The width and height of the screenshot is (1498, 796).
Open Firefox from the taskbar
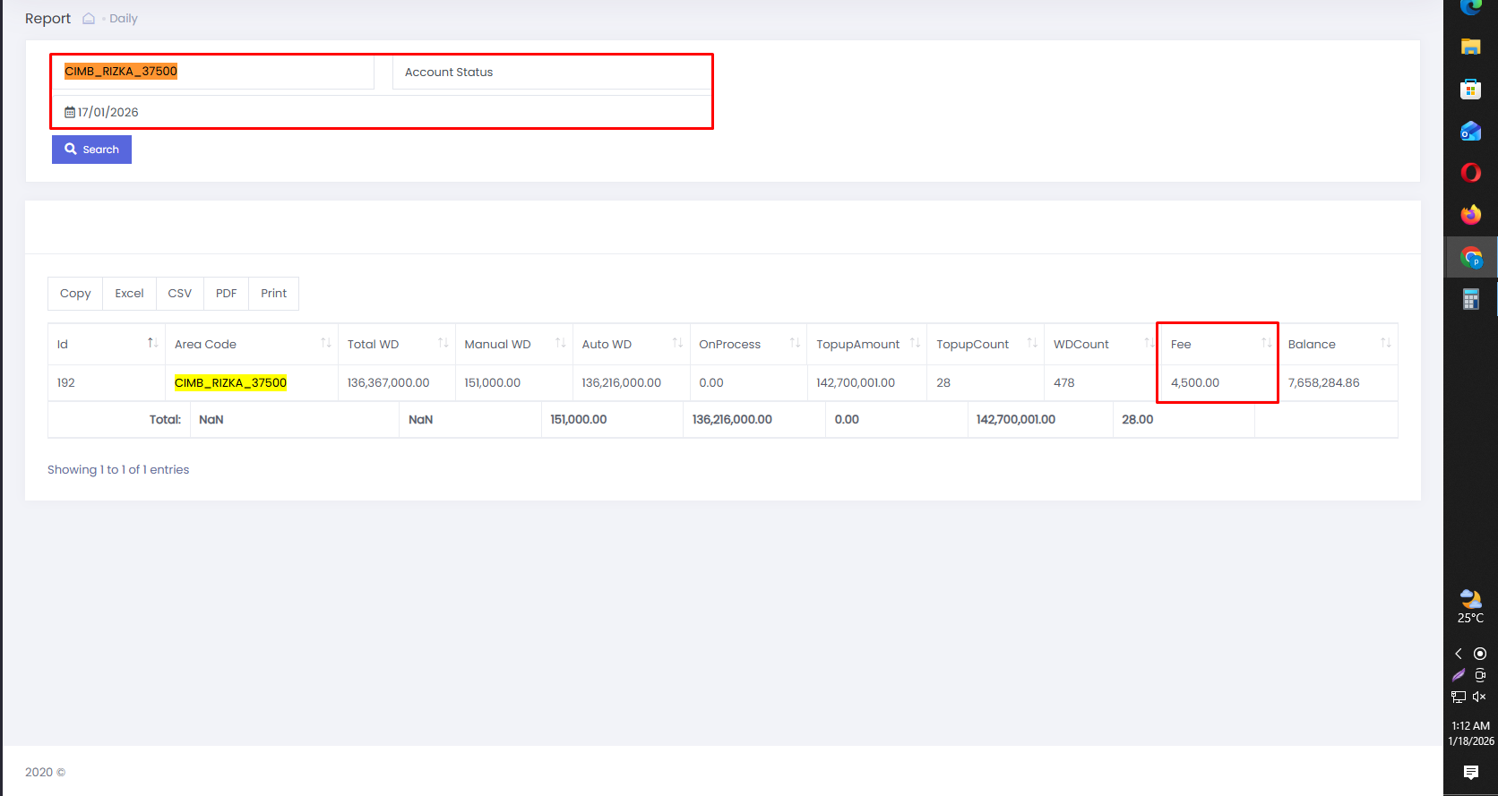point(1471,215)
